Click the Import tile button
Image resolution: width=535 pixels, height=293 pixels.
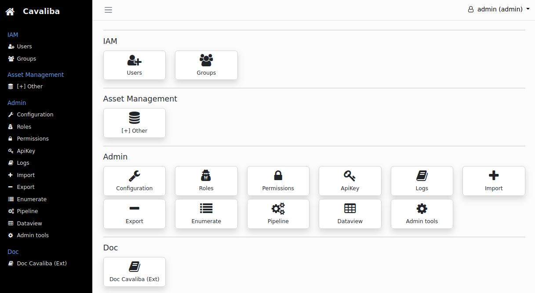493,181
